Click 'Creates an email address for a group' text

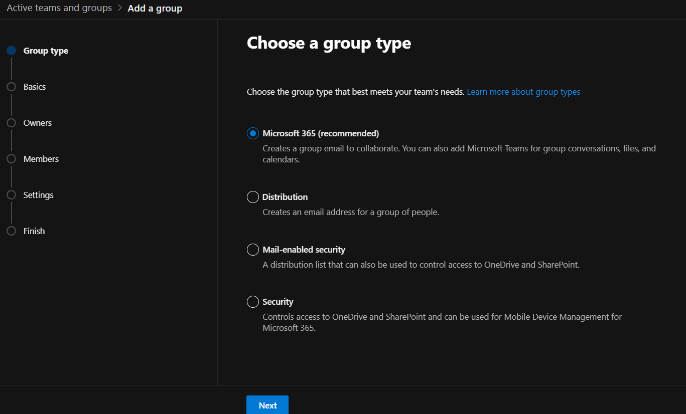(351, 212)
